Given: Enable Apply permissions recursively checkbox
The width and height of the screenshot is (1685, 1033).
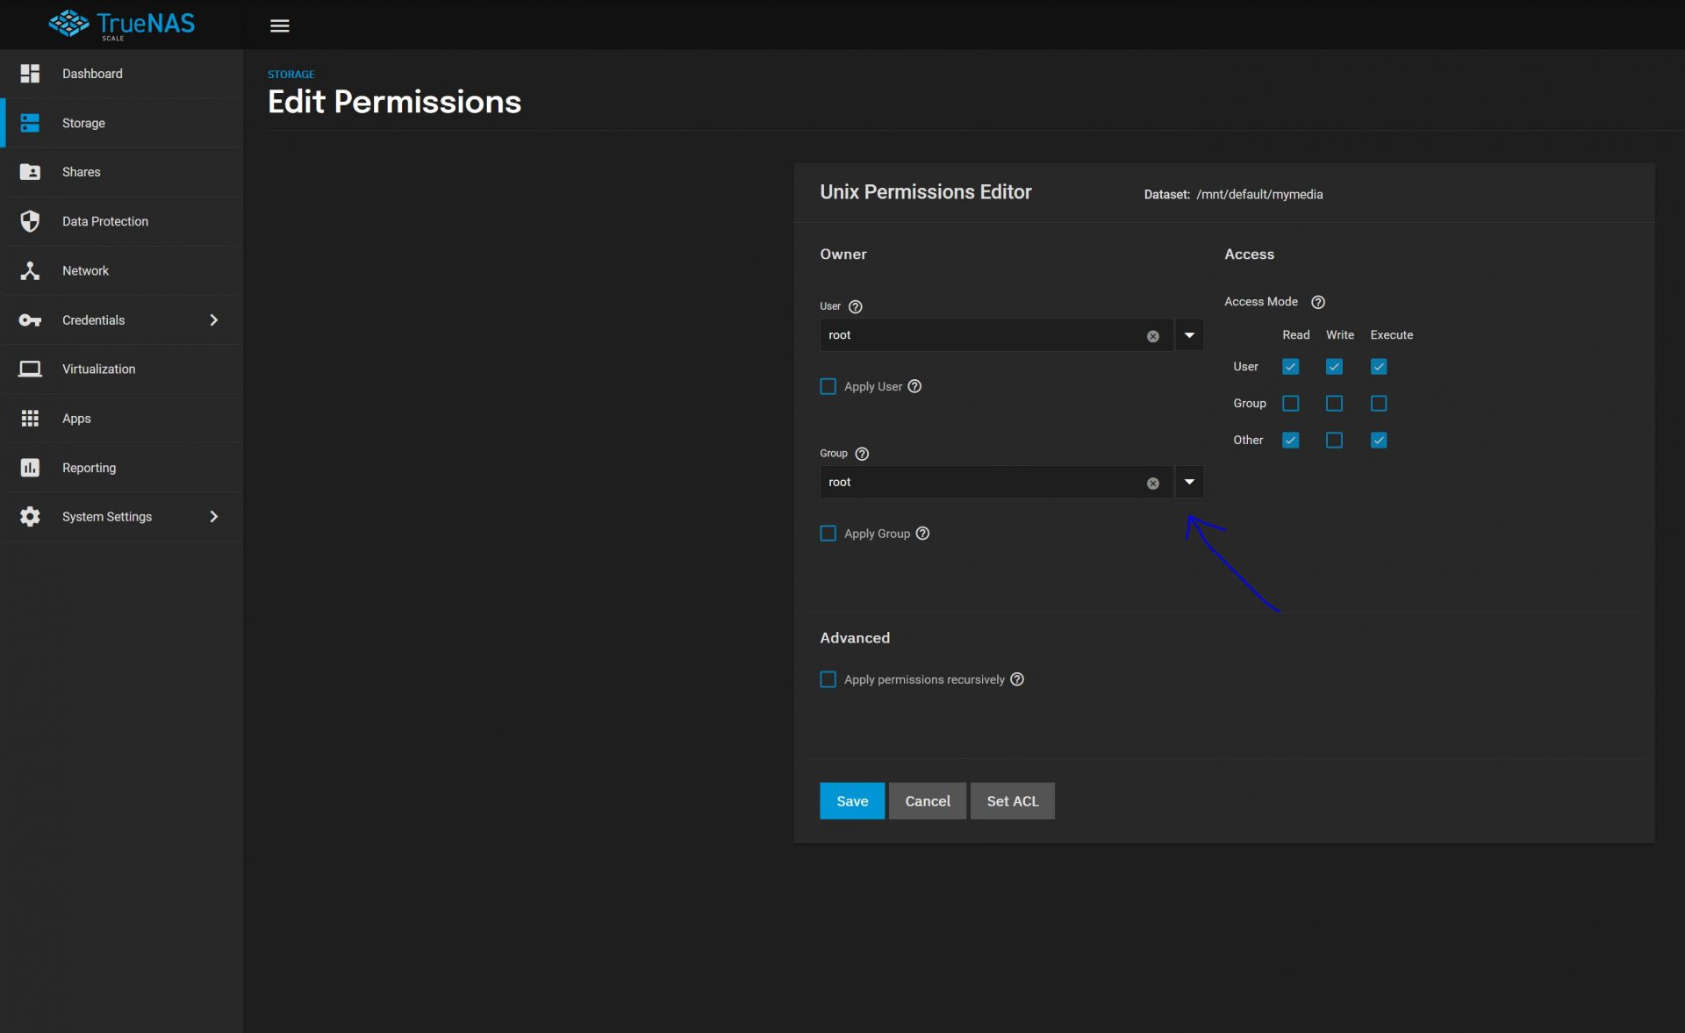Looking at the screenshot, I should click(x=828, y=679).
